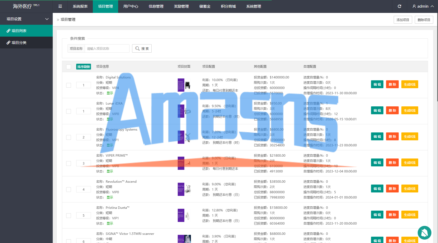Generate K-line for Fluoroscopy Systems

pos(410,137)
